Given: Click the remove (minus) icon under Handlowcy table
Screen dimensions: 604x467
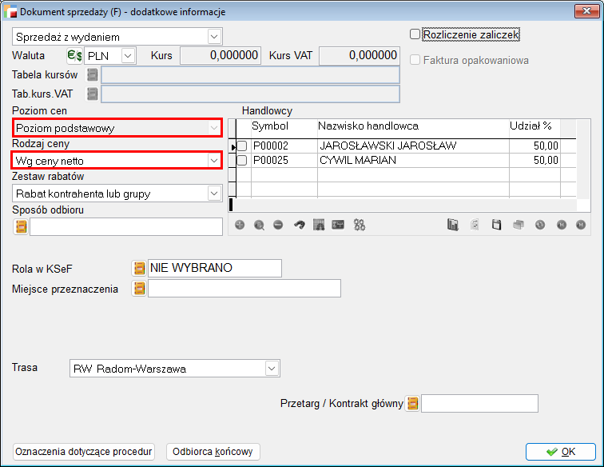Looking at the screenshot, I should (x=277, y=226).
